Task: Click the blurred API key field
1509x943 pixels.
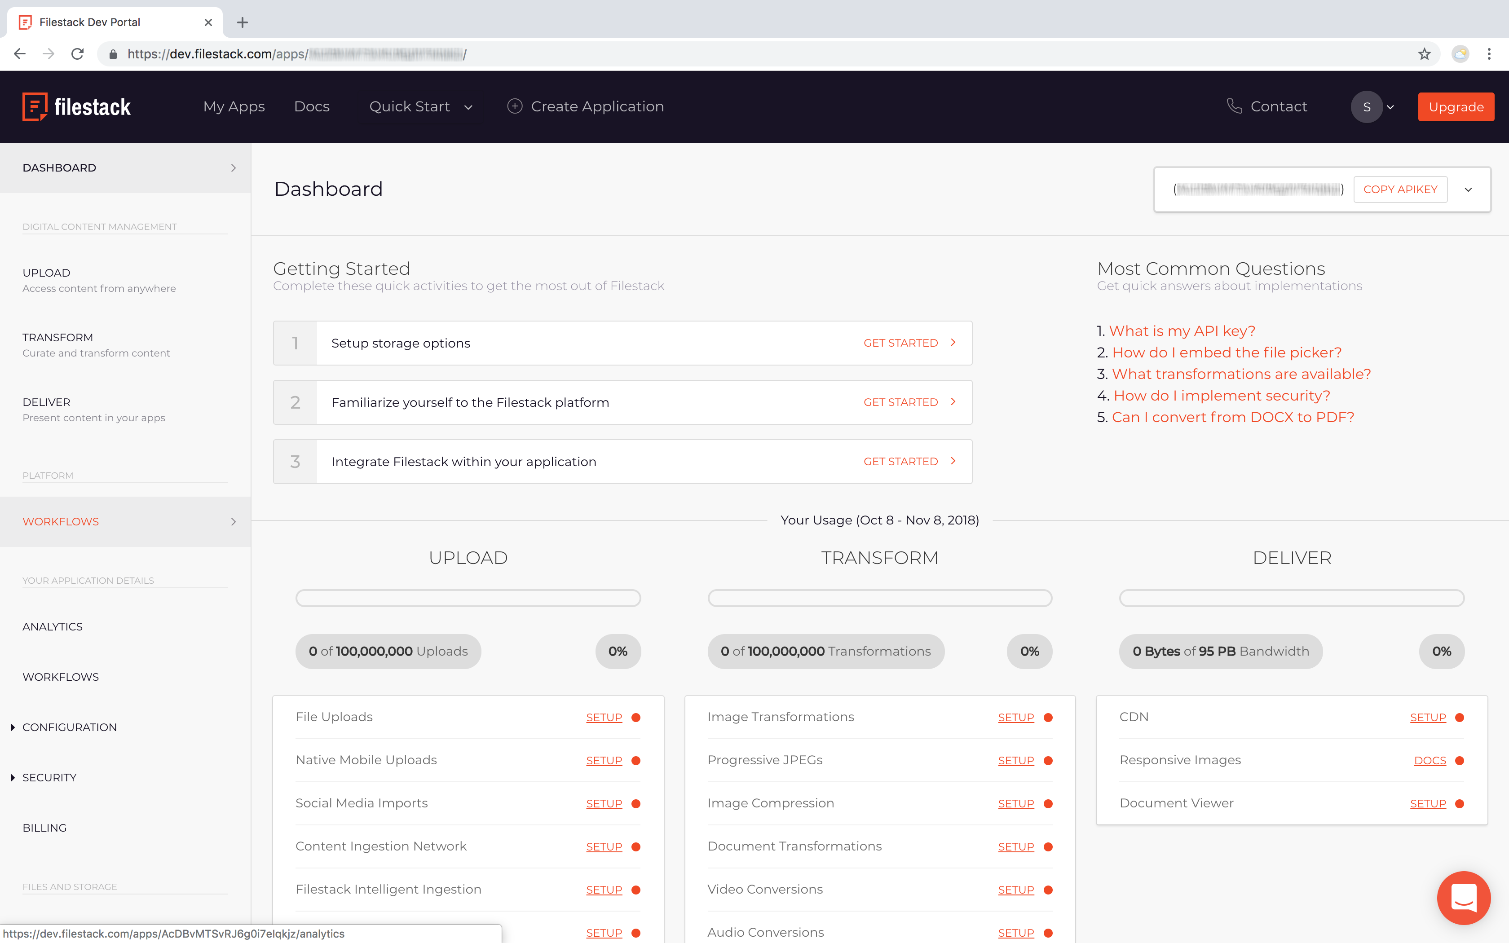Action: [x=1258, y=189]
